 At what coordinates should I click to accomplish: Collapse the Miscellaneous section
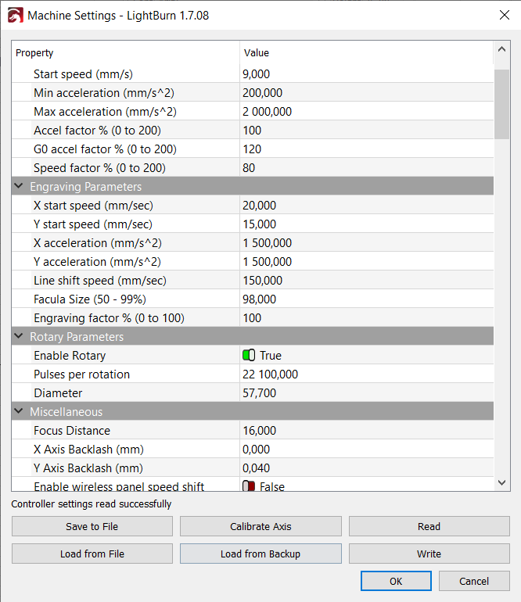coord(18,411)
